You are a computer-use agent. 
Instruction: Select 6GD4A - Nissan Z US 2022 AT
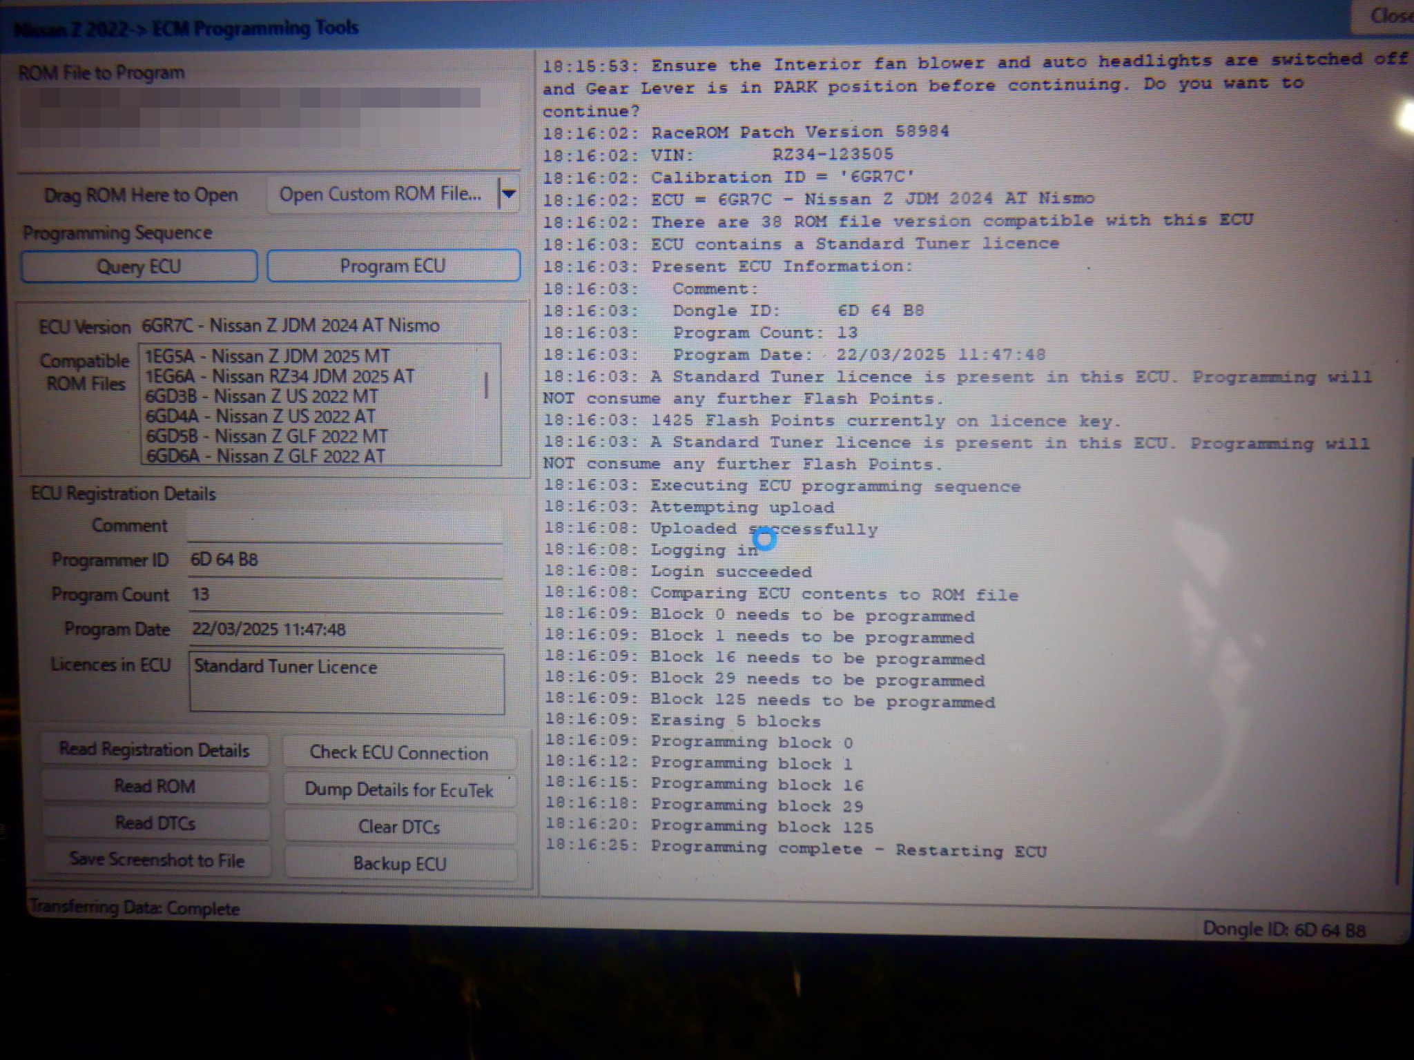260,416
